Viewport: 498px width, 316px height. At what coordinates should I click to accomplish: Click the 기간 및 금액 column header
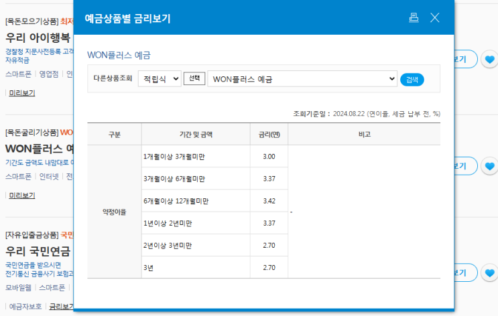(196, 134)
